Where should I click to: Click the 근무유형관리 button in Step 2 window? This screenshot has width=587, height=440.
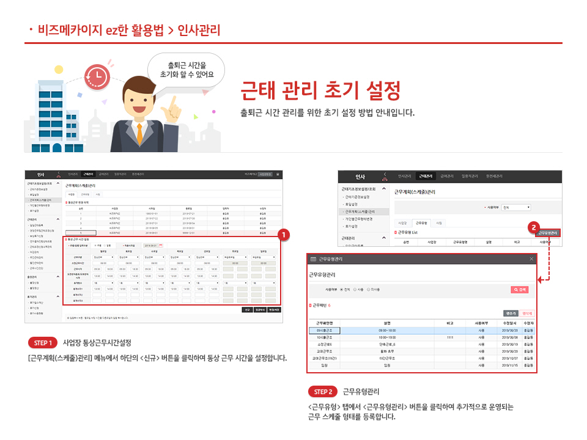coord(548,233)
